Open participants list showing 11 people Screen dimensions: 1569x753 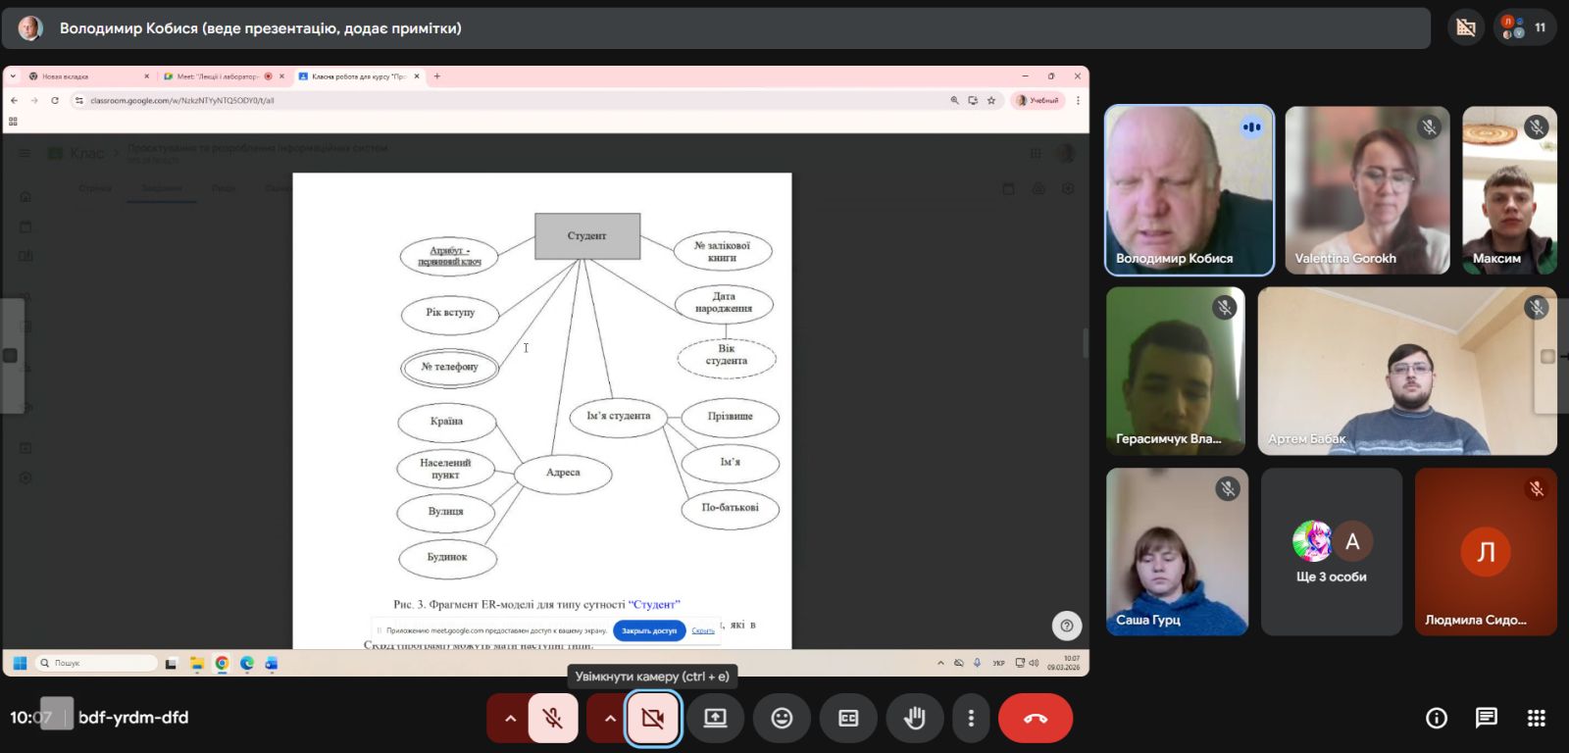pyautogui.click(x=1525, y=27)
